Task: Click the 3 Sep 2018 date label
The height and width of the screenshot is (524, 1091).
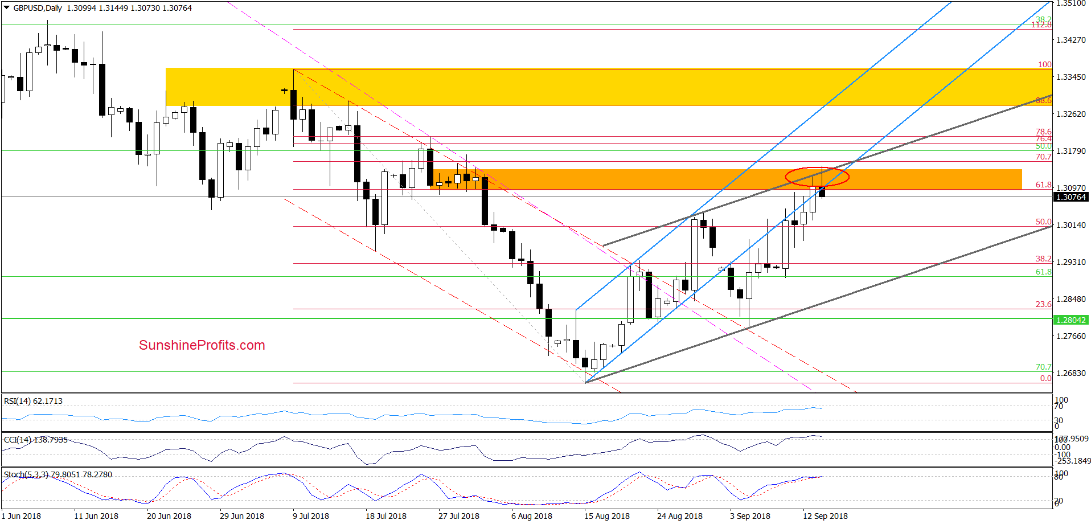Action: coord(750,516)
